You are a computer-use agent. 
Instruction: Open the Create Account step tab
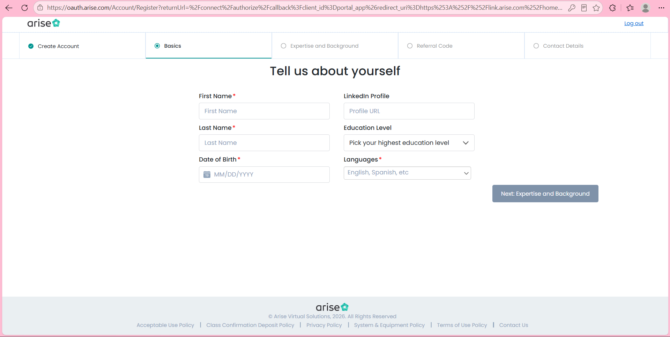coord(82,46)
